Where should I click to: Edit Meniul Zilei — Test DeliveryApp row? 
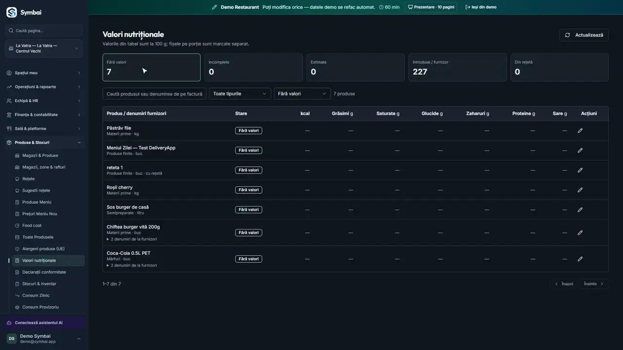tap(580, 151)
